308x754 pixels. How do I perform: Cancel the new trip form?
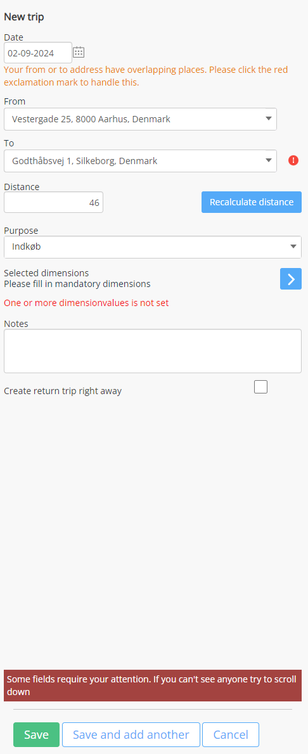coord(231,734)
